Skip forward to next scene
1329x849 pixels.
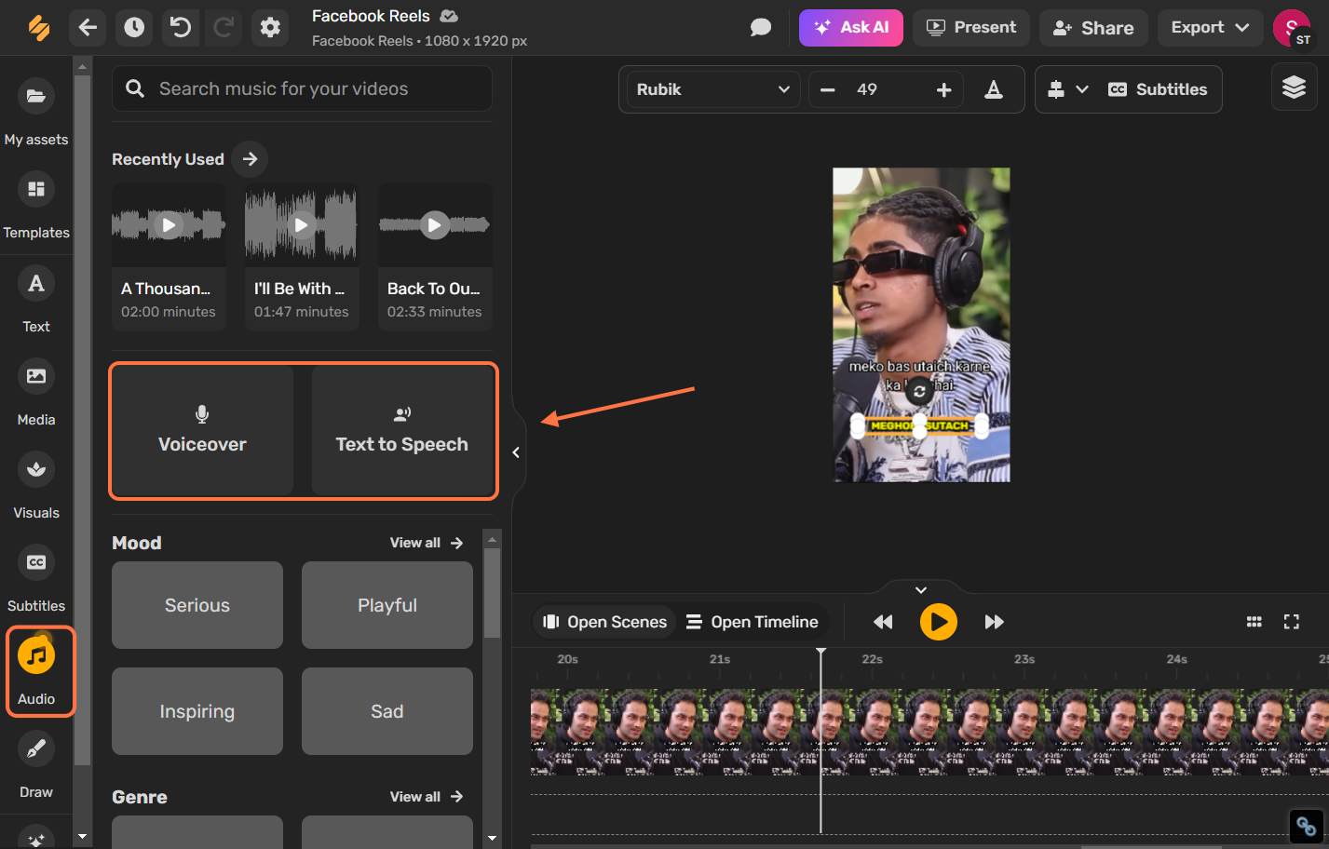[x=995, y=622]
